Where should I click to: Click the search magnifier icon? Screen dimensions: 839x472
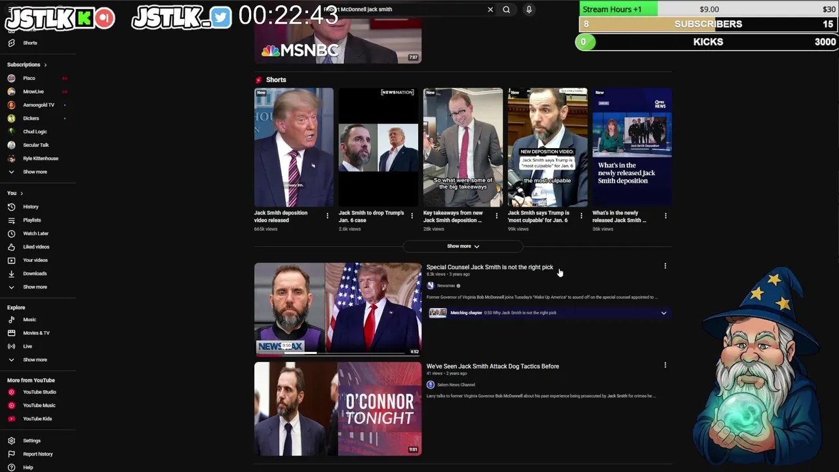click(x=506, y=10)
